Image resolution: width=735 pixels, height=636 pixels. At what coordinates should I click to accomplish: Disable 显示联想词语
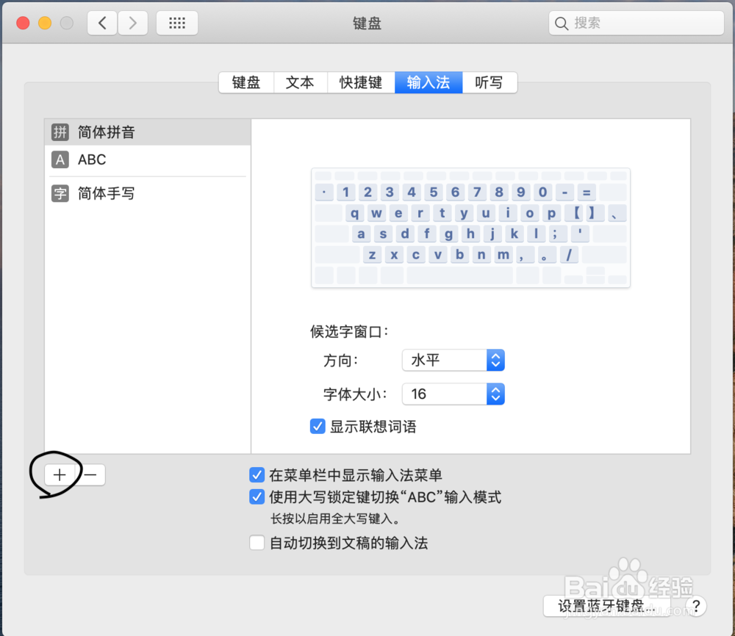318,426
